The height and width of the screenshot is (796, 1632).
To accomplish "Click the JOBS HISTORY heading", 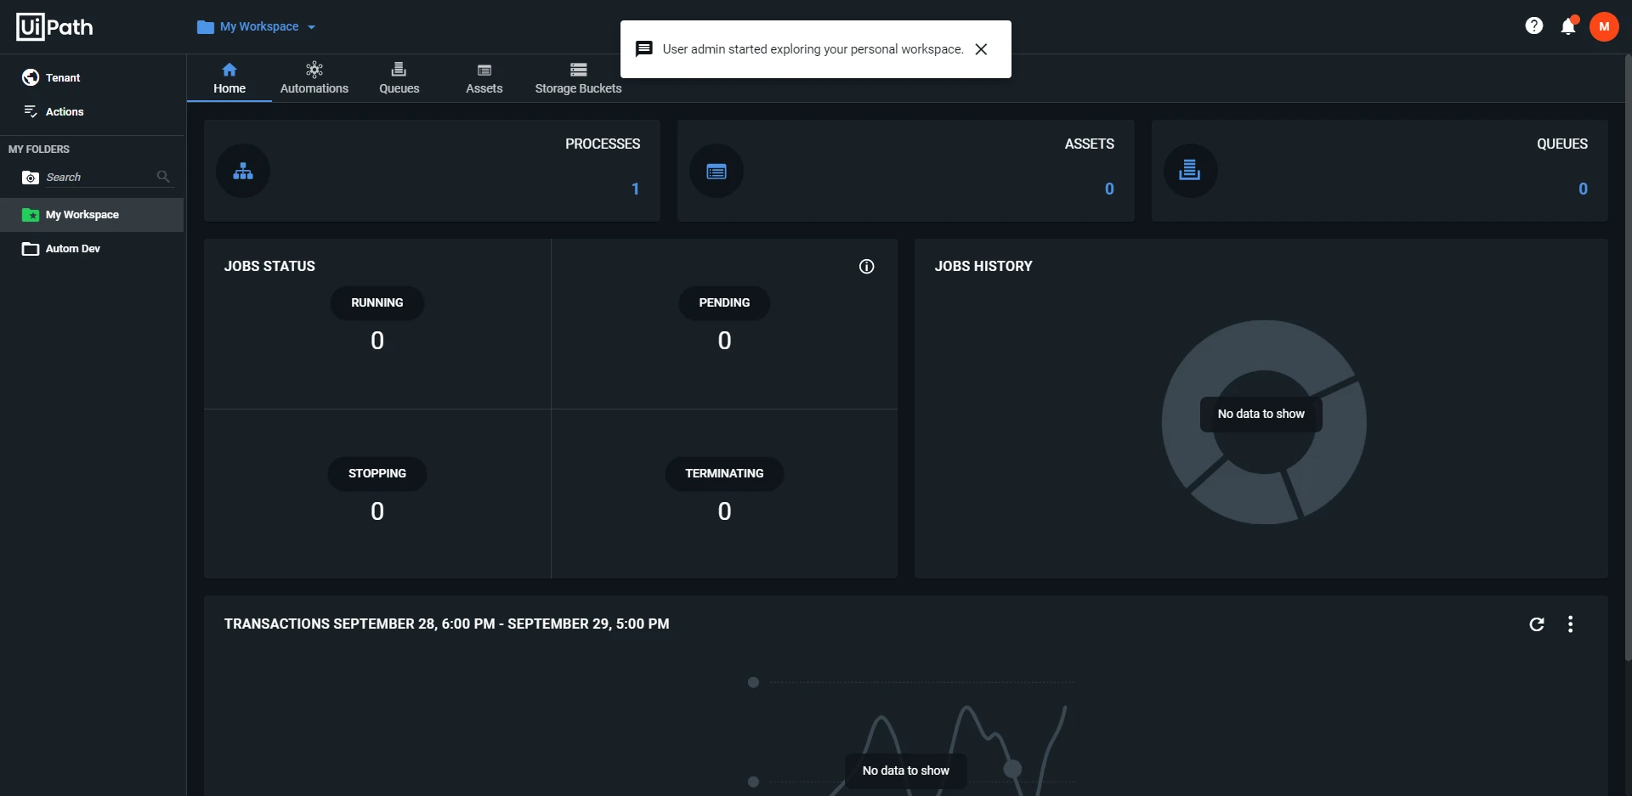I will click(983, 267).
